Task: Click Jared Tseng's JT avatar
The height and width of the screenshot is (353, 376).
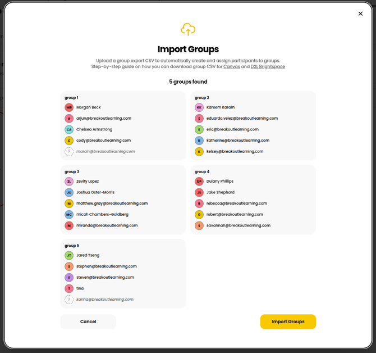Action: [x=69, y=255]
